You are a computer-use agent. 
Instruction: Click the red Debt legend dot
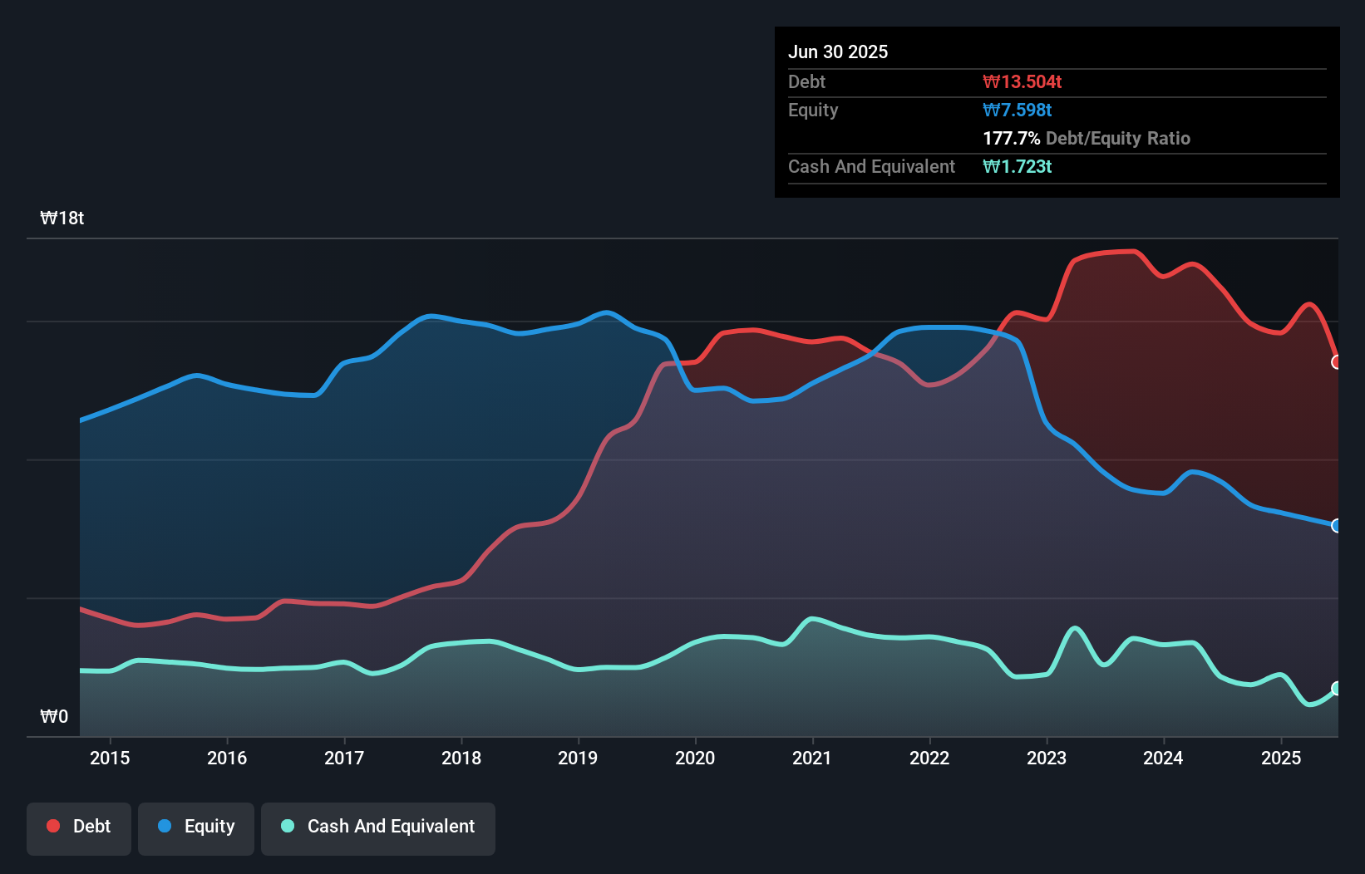tap(52, 826)
